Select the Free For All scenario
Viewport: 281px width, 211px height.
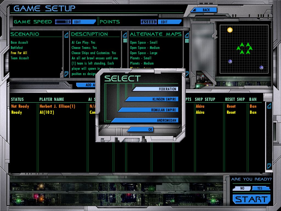[19, 53]
